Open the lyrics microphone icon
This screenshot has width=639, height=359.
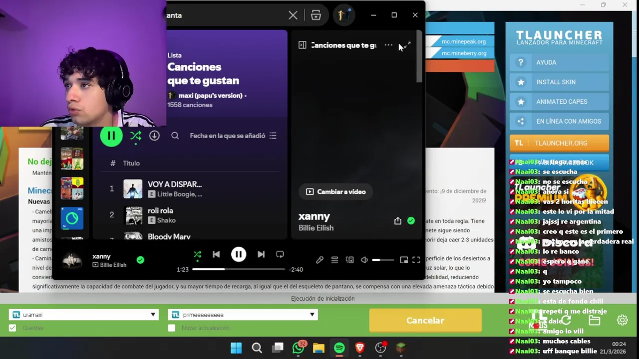(x=319, y=260)
